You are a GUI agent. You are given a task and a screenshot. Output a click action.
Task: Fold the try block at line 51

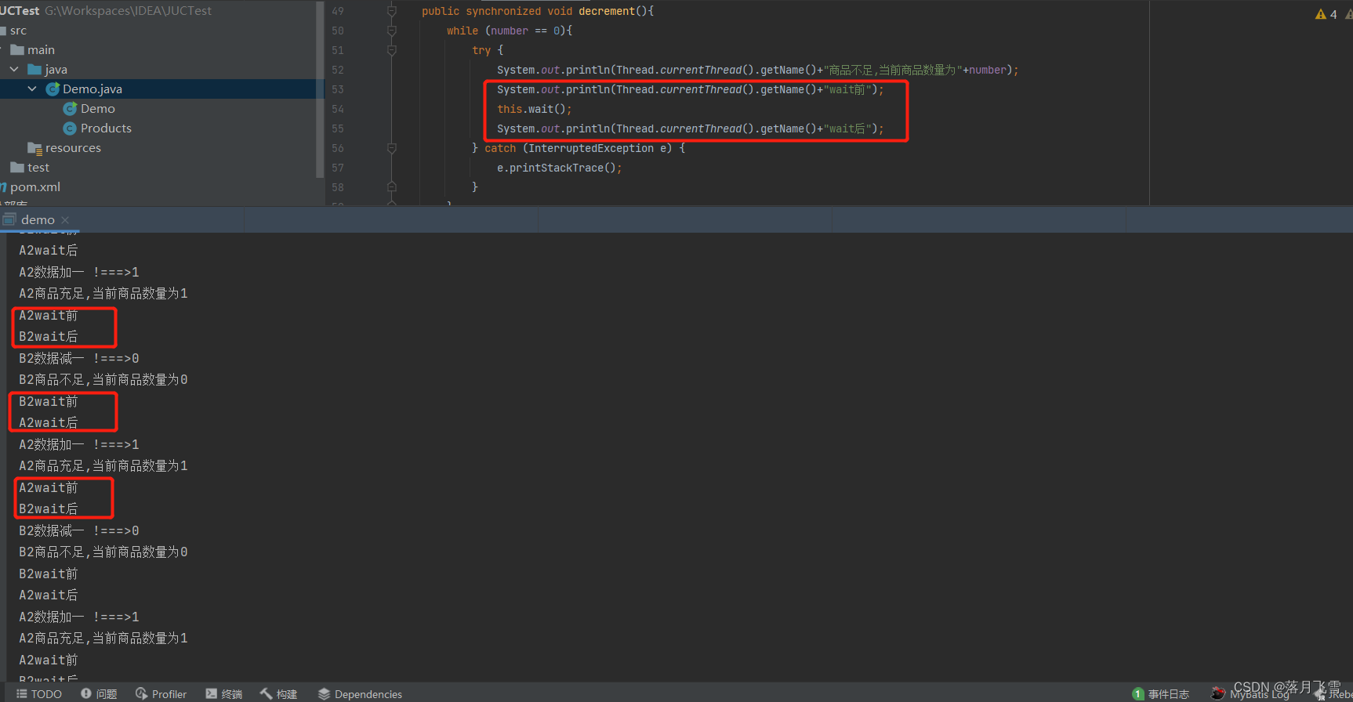[392, 50]
